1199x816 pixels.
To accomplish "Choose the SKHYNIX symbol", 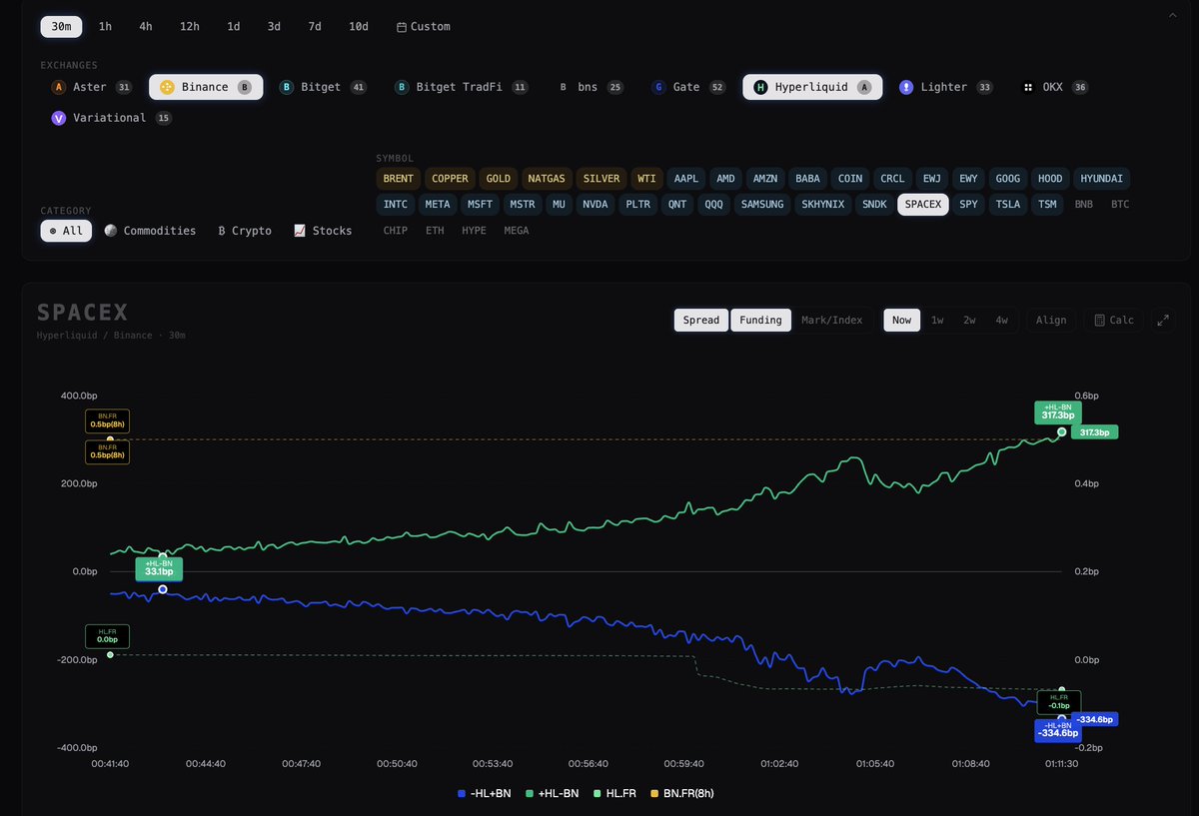I will (x=823, y=204).
